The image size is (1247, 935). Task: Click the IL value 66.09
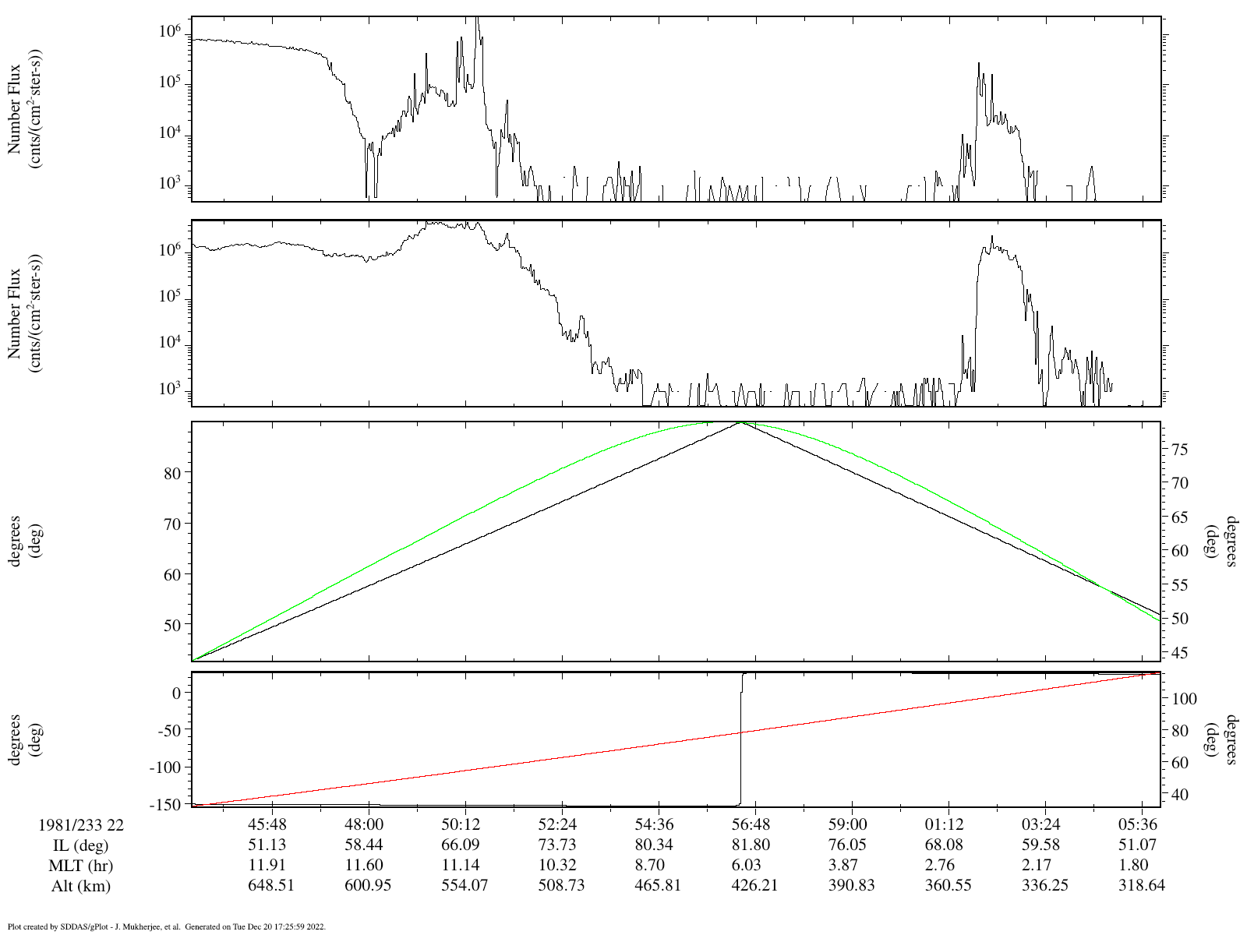(461, 845)
